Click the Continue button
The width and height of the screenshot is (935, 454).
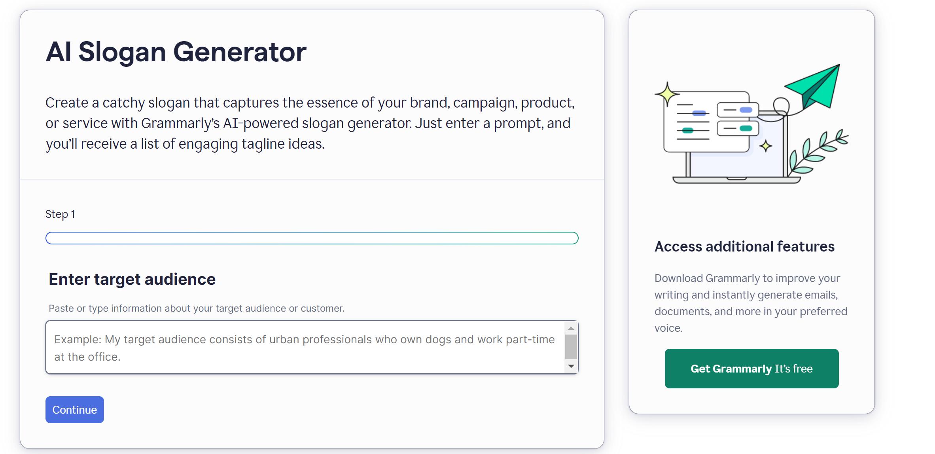[74, 410]
